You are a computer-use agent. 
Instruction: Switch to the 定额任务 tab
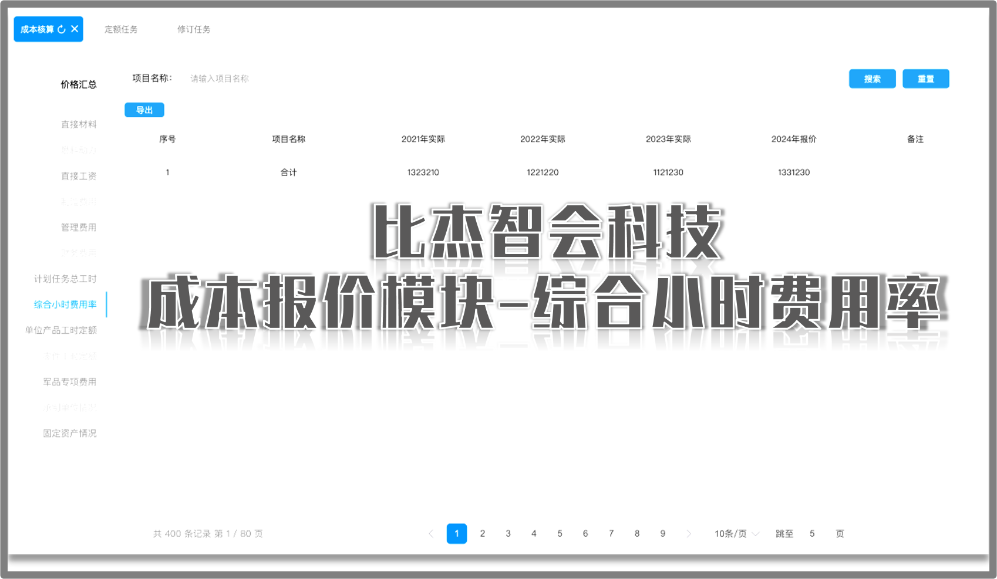(121, 29)
